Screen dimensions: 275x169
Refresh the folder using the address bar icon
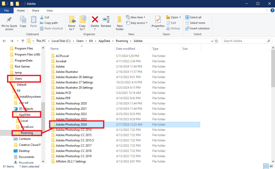(216, 41)
